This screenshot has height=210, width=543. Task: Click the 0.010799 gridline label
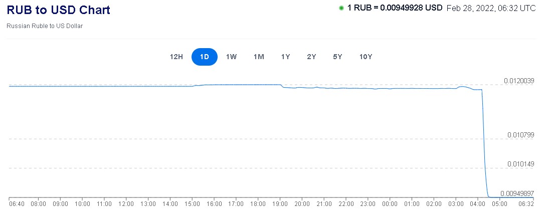[x=520, y=135]
